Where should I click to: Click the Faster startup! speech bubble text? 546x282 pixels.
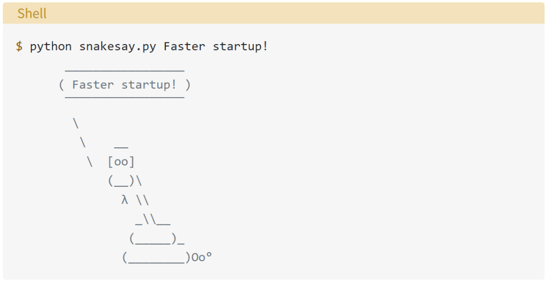click(x=124, y=85)
